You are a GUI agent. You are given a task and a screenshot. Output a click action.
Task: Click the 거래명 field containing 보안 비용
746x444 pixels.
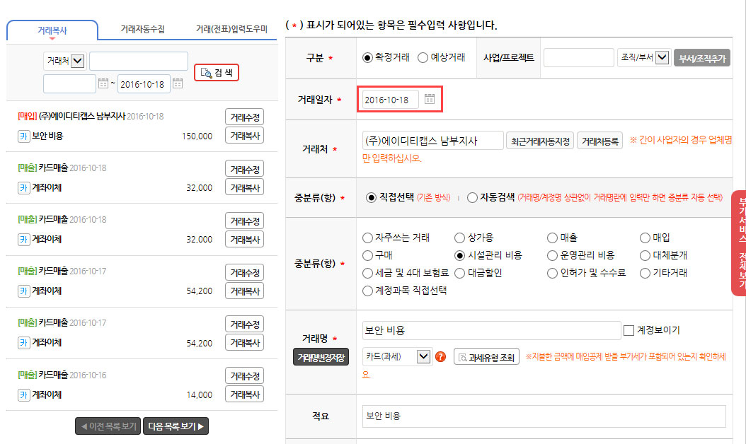coord(491,330)
